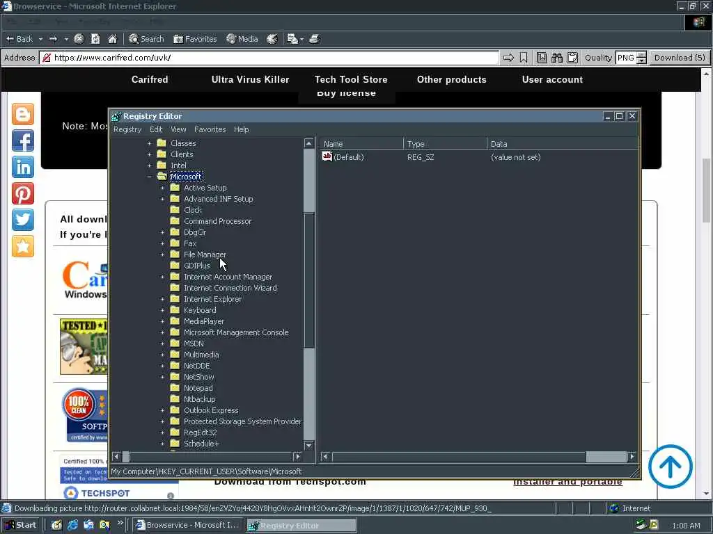713x534 pixels.
Task: Click the (Default) string value icon
Action: coord(327,156)
